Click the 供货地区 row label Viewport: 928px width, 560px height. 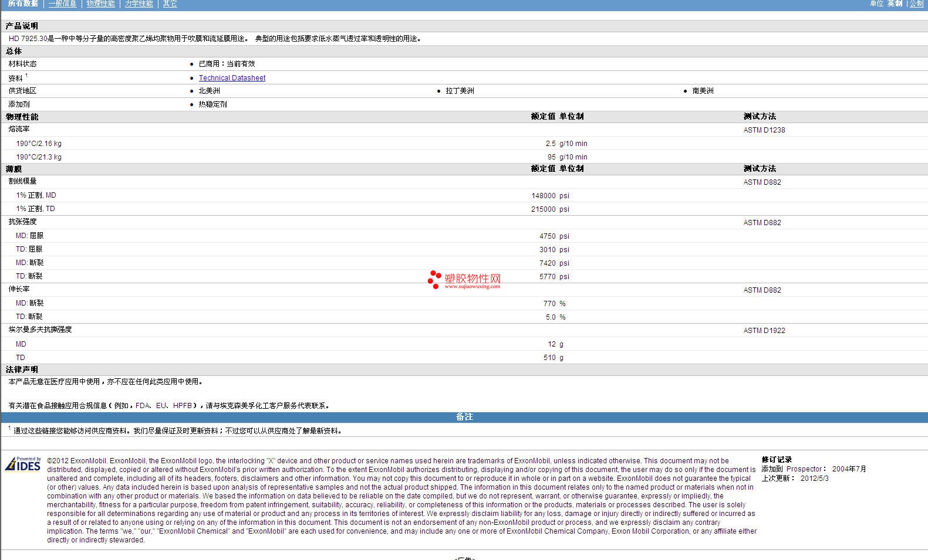(22, 91)
